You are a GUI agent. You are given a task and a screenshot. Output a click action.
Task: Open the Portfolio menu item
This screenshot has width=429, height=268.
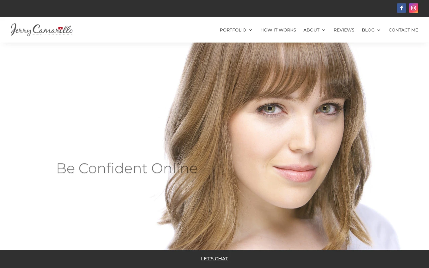click(233, 30)
